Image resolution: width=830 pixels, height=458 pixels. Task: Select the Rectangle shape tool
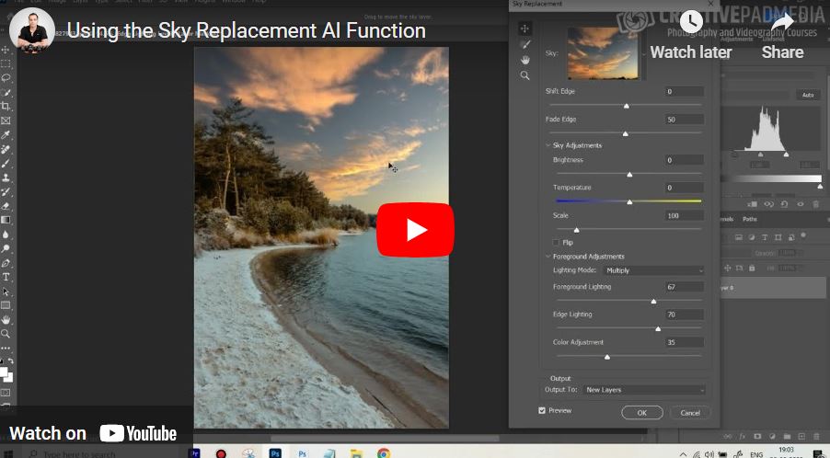6,305
